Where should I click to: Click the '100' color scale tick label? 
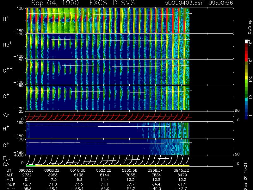[x=250, y=79]
